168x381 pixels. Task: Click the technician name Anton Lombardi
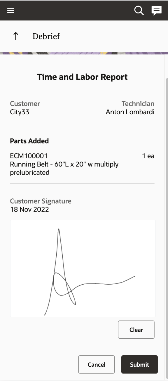pos(130,112)
